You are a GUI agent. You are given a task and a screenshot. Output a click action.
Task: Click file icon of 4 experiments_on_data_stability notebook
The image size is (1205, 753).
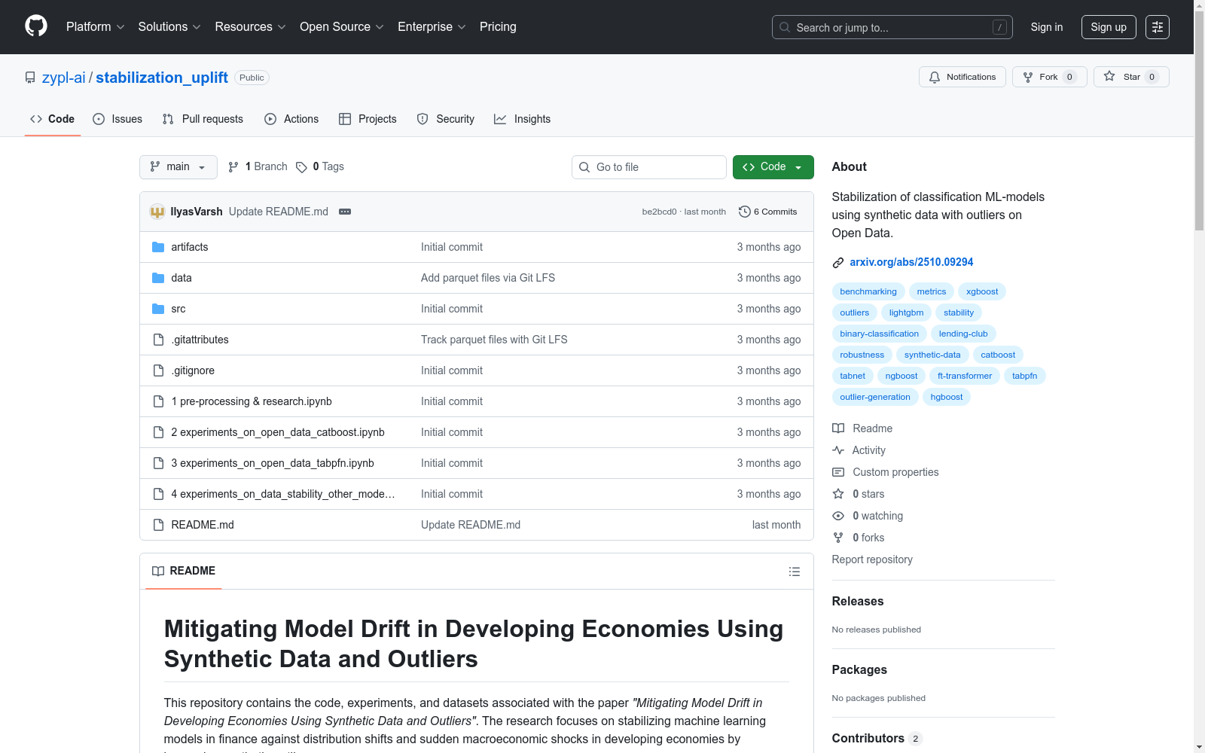coord(158,494)
